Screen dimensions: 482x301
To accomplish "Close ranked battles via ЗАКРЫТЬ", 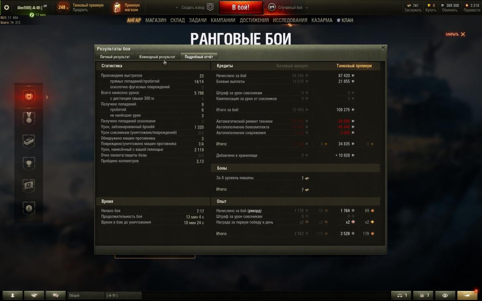I will [455, 34].
